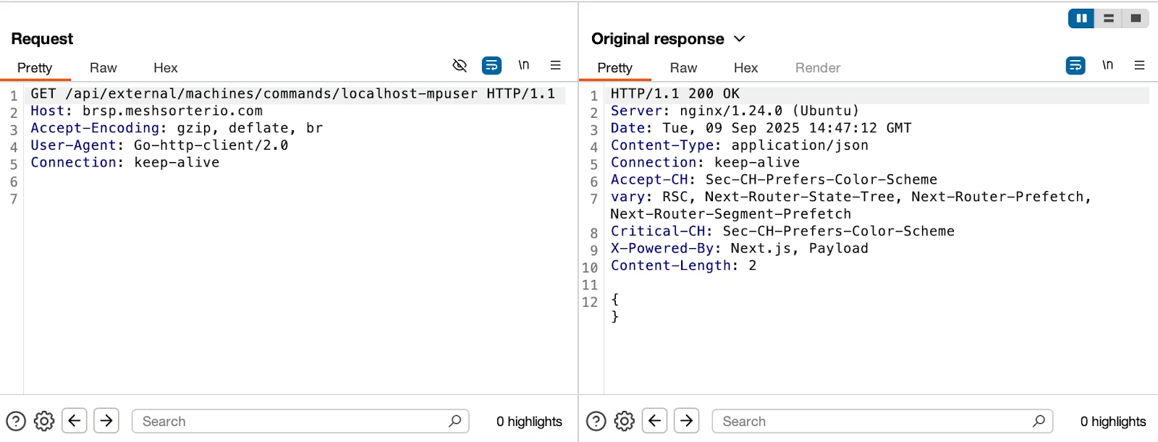The image size is (1158, 442).
Task: Switch to Raw tab in response
Action: (x=684, y=68)
